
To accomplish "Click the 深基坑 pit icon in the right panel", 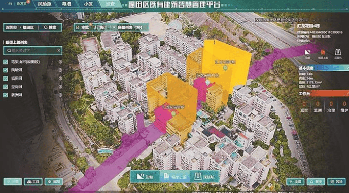I will click(x=338, y=53).
